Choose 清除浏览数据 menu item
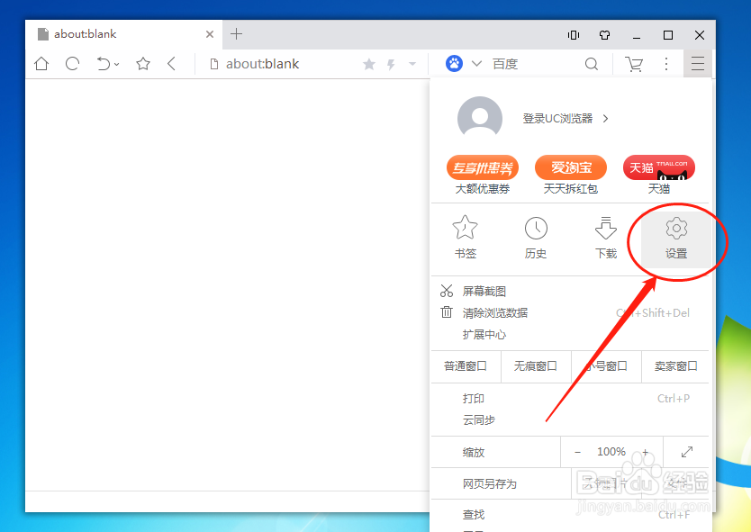 pos(570,312)
